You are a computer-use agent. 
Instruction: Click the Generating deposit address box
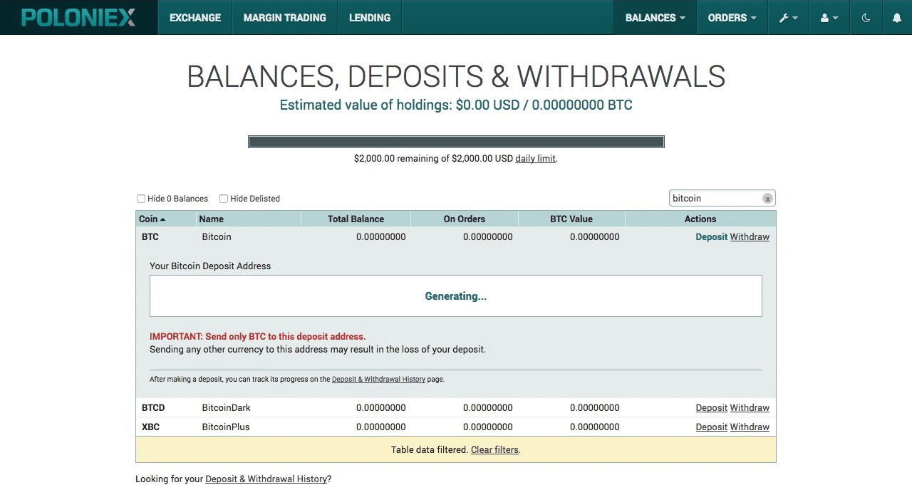click(456, 296)
